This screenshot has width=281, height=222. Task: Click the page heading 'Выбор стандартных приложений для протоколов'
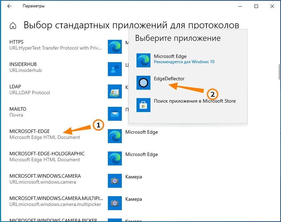[x=131, y=25]
